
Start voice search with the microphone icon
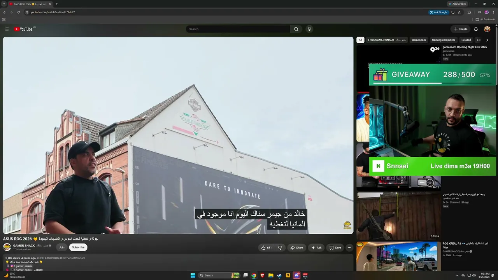tap(309, 29)
